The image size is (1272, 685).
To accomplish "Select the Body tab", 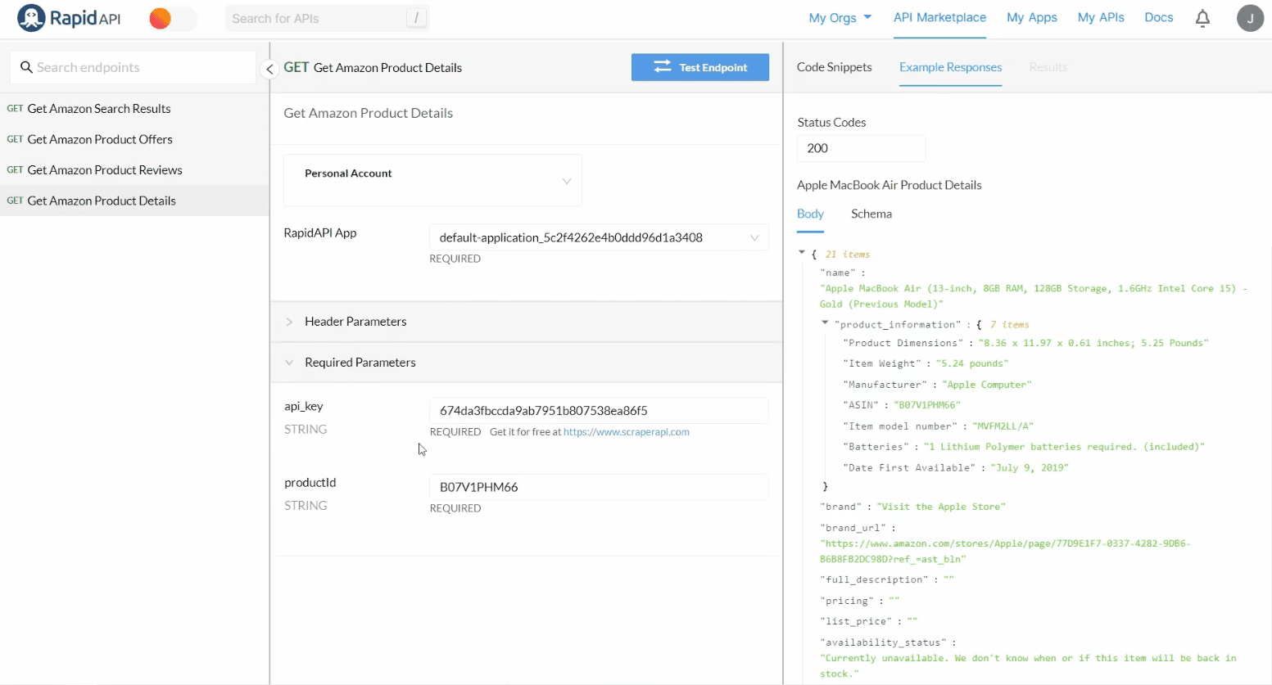I will pyautogui.click(x=810, y=214).
